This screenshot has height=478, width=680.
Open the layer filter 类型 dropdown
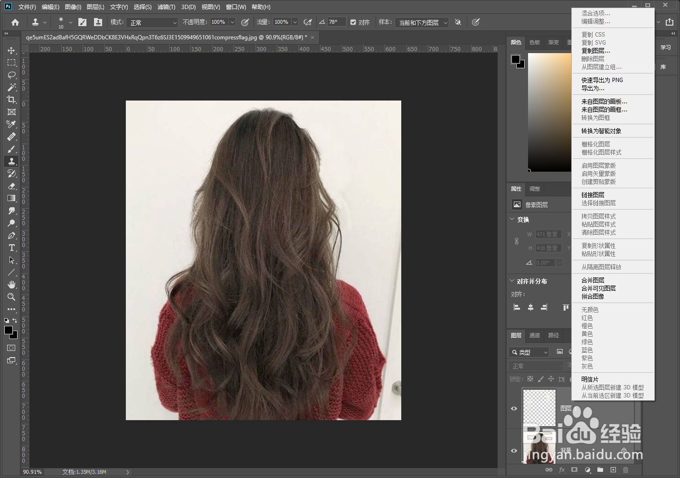(529, 352)
